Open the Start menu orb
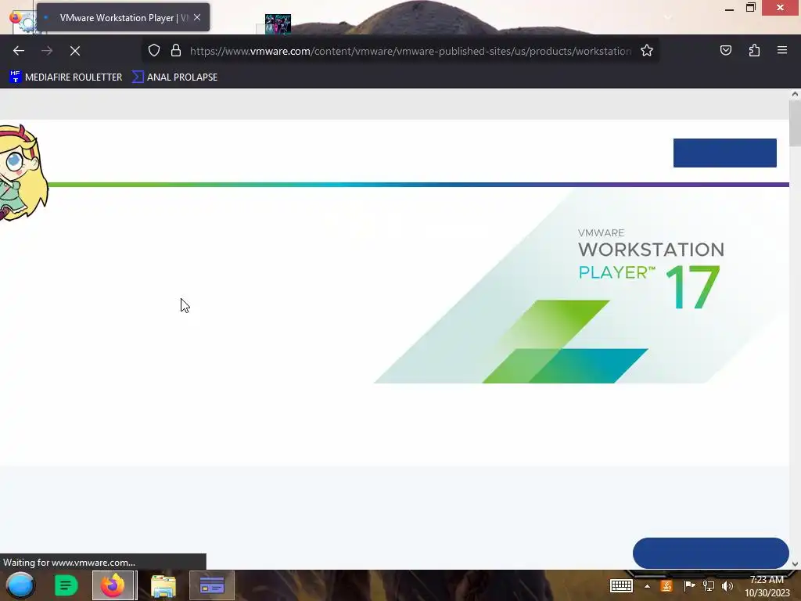The height and width of the screenshot is (601, 801). pos(20,585)
